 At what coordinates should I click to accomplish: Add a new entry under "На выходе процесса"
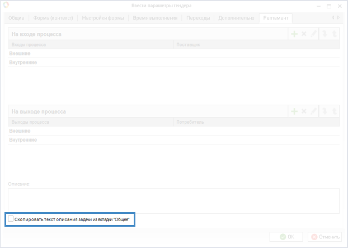click(x=294, y=111)
